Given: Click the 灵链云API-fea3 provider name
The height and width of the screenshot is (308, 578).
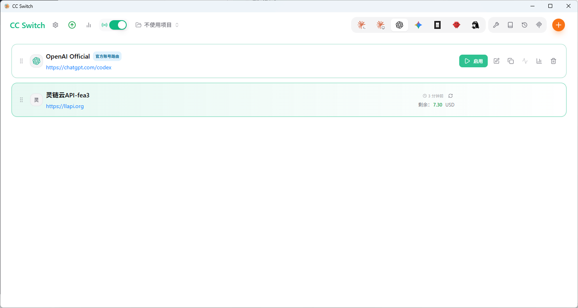Looking at the screenshot, I should point(68,95).
